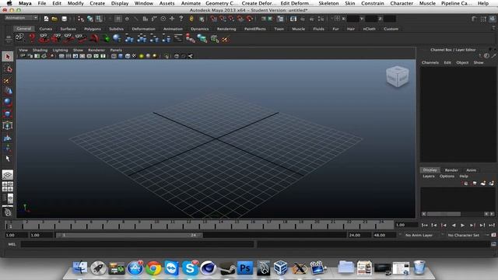Click the Open Scene folder icon
498x280 pixels.
(54, 19)
